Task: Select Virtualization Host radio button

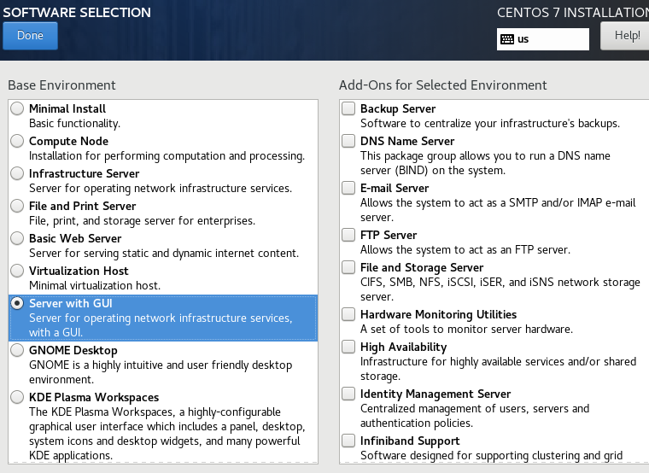Action: [17, 272]
